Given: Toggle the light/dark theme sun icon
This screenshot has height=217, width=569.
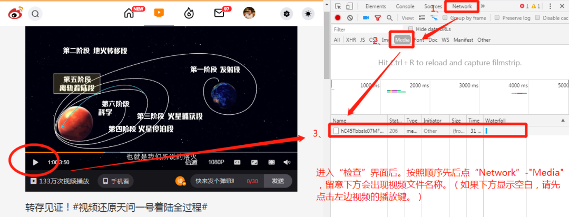Looking at the screenshot, I should pos(308,14).
